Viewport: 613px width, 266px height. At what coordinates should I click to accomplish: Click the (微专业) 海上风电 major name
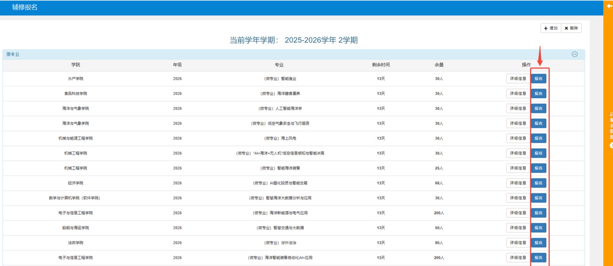point(280,138)
